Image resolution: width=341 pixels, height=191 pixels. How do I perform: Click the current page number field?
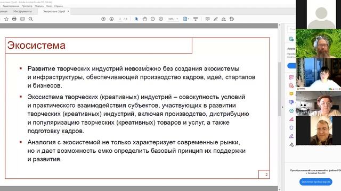[120, 19]
